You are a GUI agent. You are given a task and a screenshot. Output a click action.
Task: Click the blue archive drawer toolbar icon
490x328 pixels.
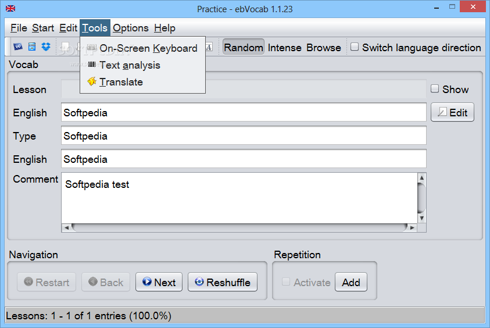pyautogui.click(x=32, y=47)
